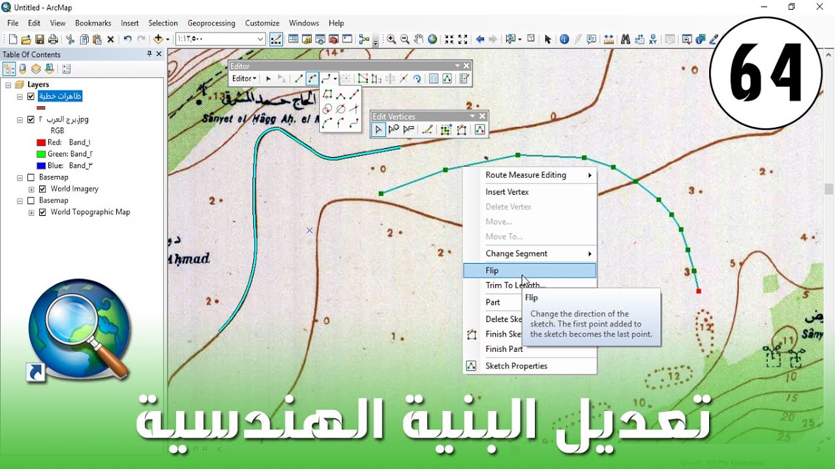Open the Customize menu
The width and height of the screenshot is (835, 469).
coord(262,23)
